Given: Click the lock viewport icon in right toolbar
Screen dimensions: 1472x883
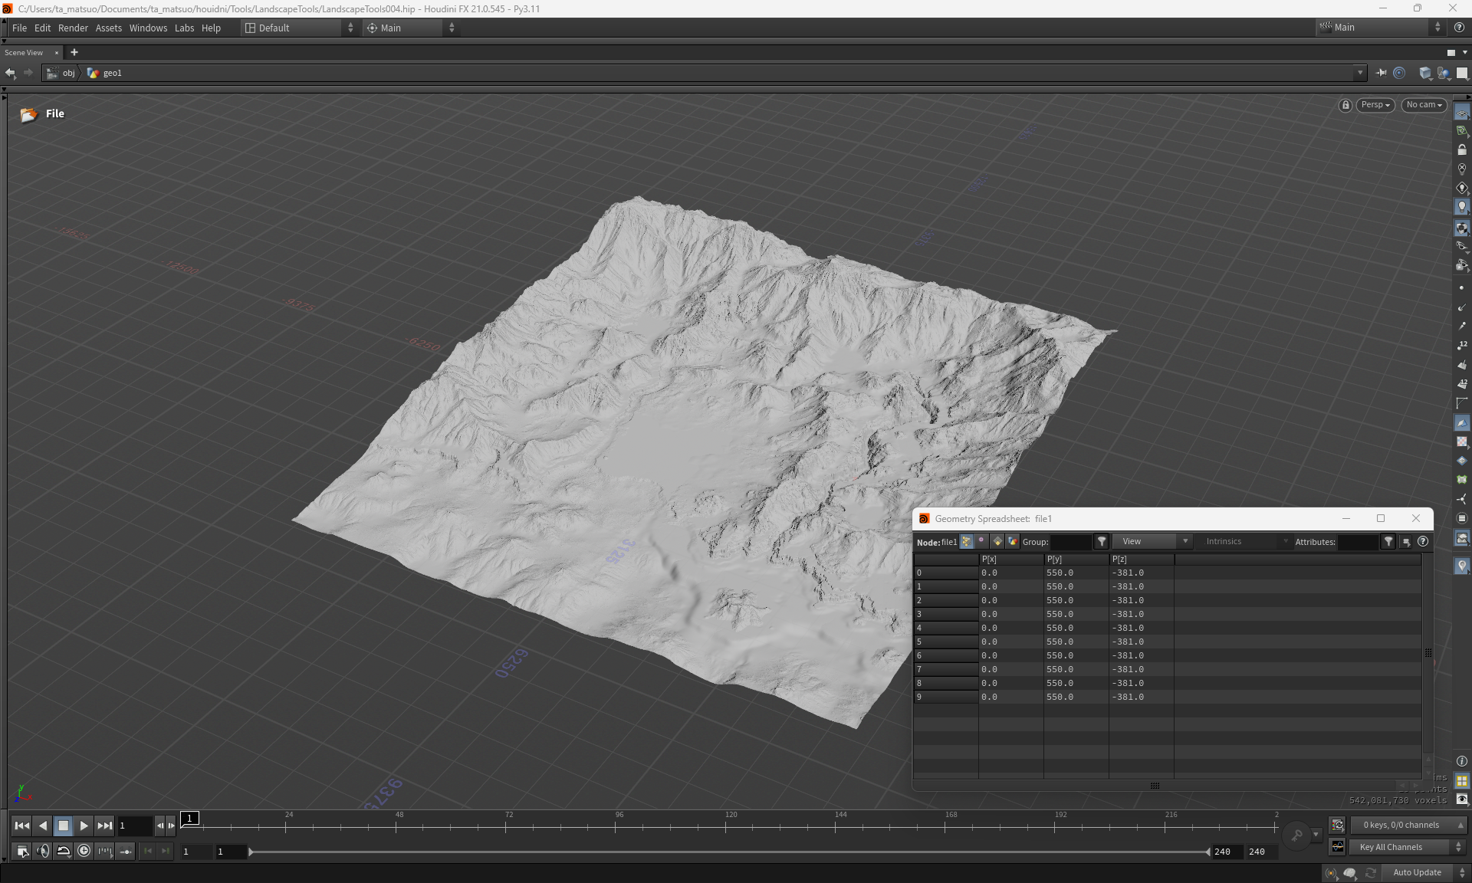Looking at the screenshot, I should point(1463,150).
